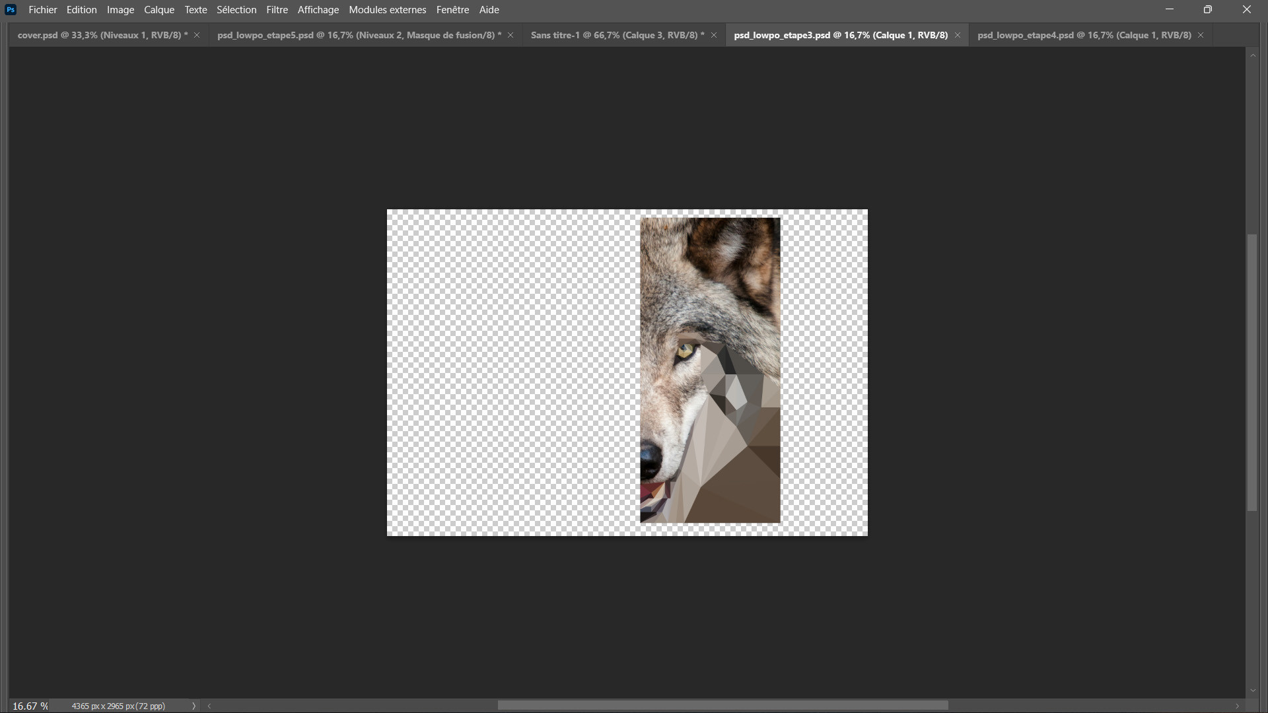Click the horizontal scrollbar thumb
Viewport: 1268px width, 713px height.
point(723,706)
